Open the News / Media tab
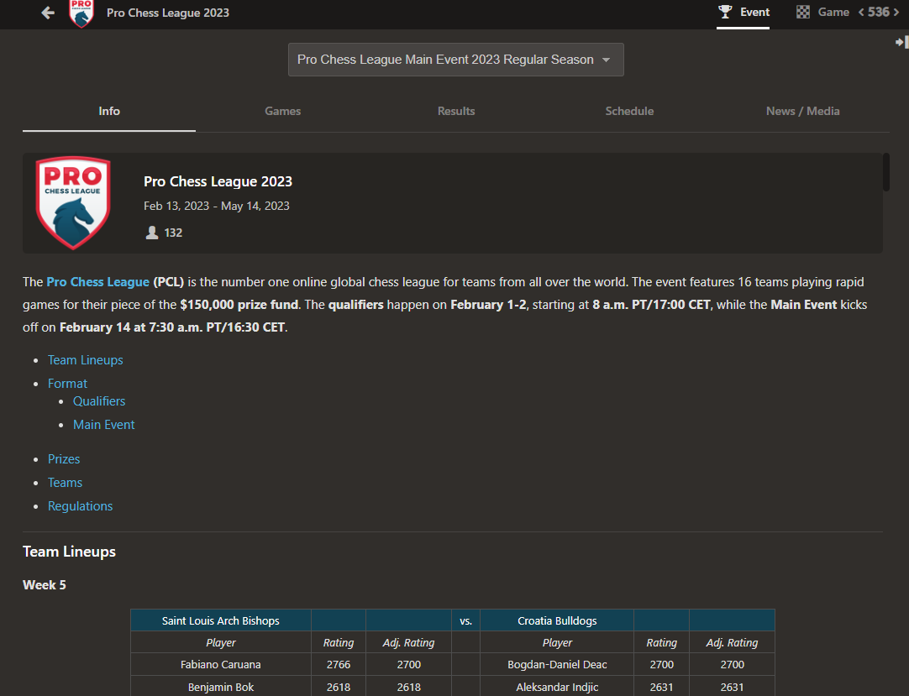 [x=802, y=112]
